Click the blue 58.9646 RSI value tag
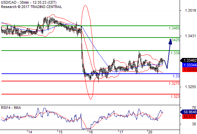The width and height of the screenshot is (197, 134). coord(189,112)
